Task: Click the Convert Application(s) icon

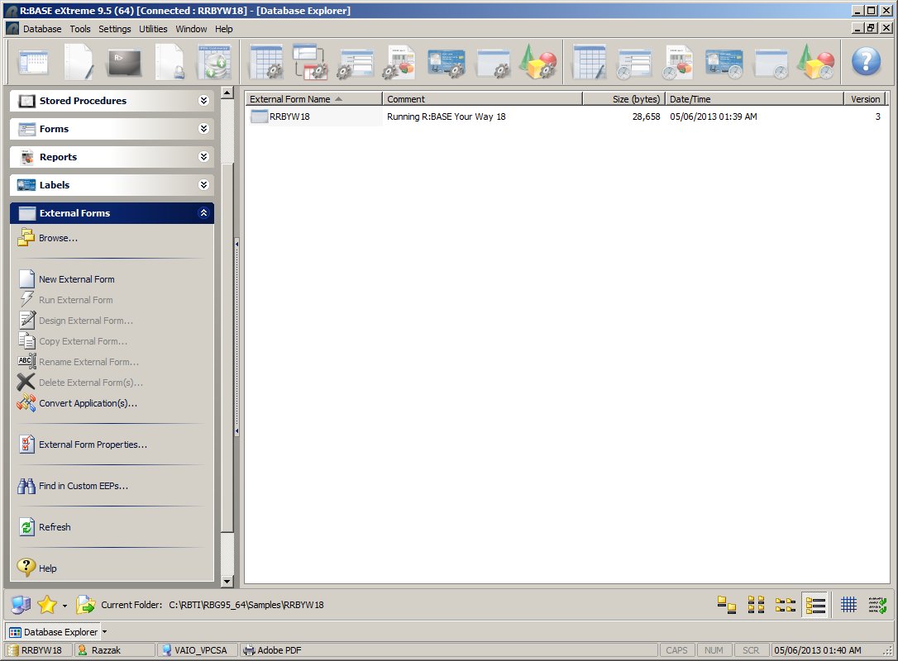Action: [26, 403]
